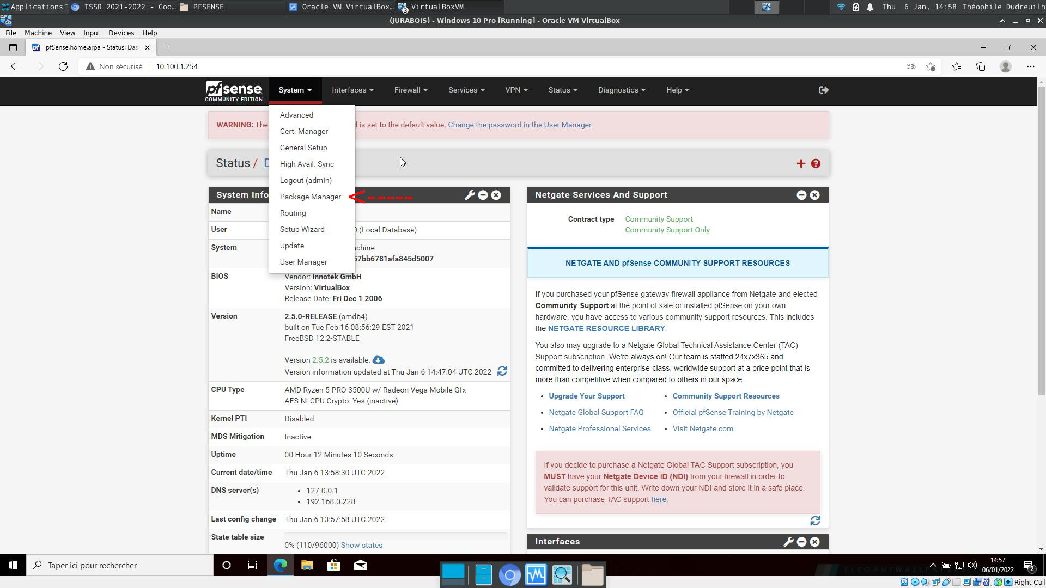Click the state table size progress bar
Viewport: 1046px width, 588px height.
click(x=396, y=536)
